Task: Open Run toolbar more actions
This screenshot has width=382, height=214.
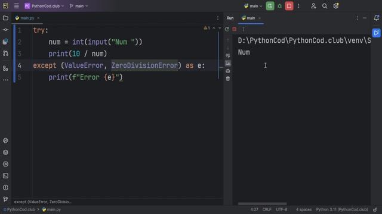Action: pos(244,29)
